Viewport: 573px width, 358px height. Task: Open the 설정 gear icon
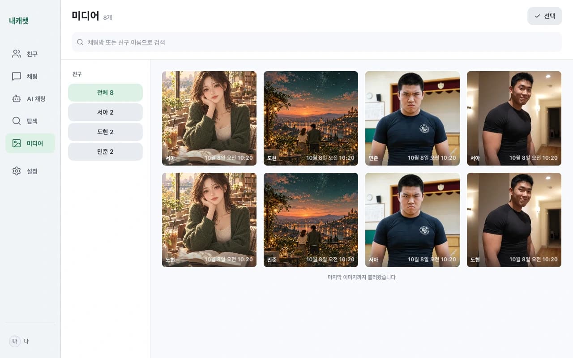17,171
